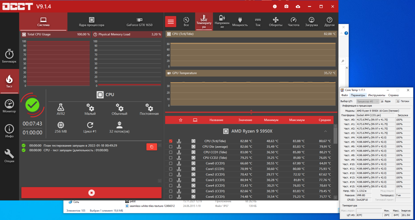Select the Core3 (CCD1) checkbox
Screen dimensions: 415x220
coord(171,180)
